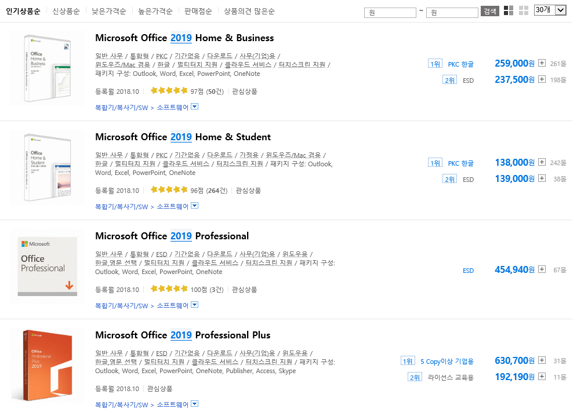The image size is (577, 416).
Task: Add Home & Student to 관심상품
Action: [x=248, y=190]
